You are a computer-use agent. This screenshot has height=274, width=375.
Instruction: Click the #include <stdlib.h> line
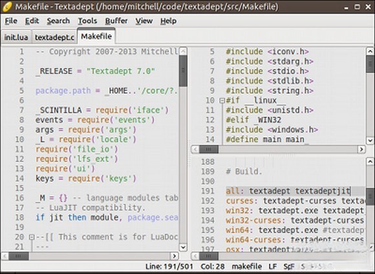point(270,81)
